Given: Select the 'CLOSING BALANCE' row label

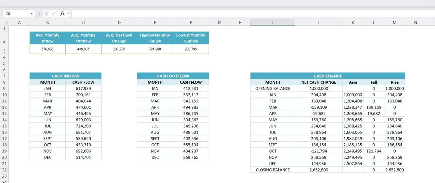Looking at the screenshot, I should click(x=273, y=170).
